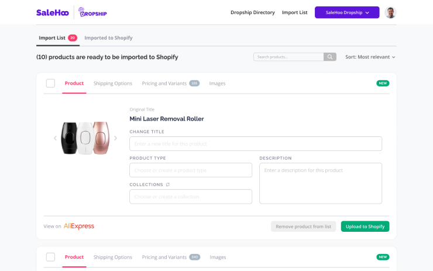Click the search magnifier icon button

329,57
